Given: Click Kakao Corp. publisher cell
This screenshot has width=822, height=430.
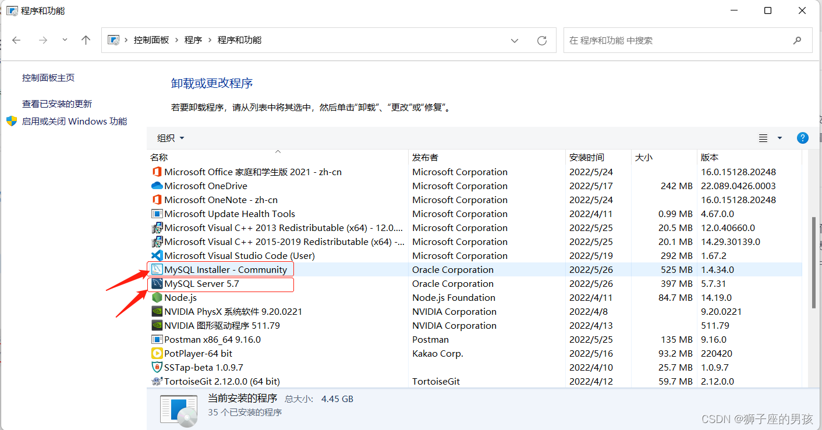Looking at the screenshot, I should pyautogui.click(x=438, y=353).
